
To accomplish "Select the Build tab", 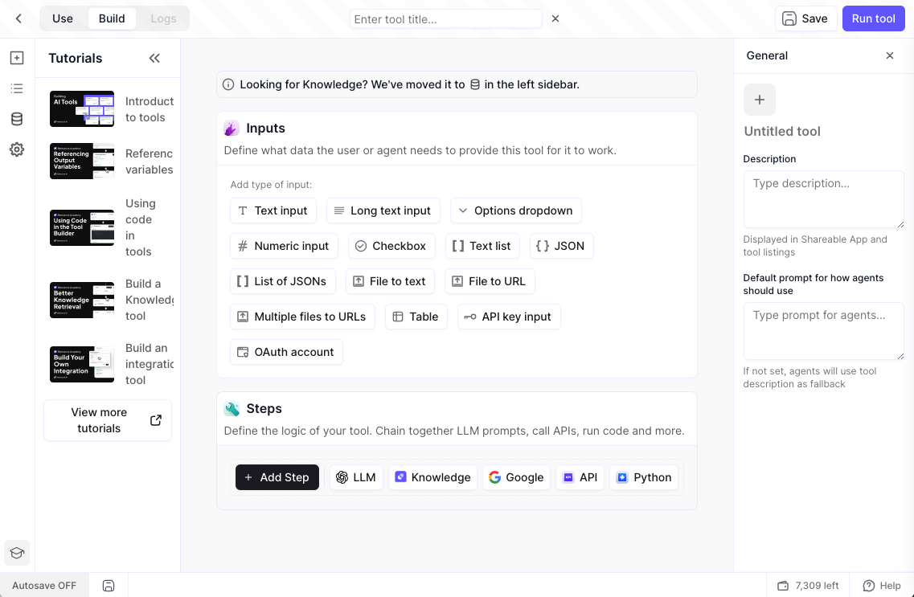I will point(112,18).
